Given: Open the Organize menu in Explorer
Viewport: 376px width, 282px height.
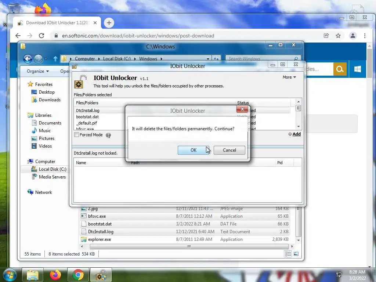Looking at the screenshot, I should pyautogui.click(x=38, y=71).
